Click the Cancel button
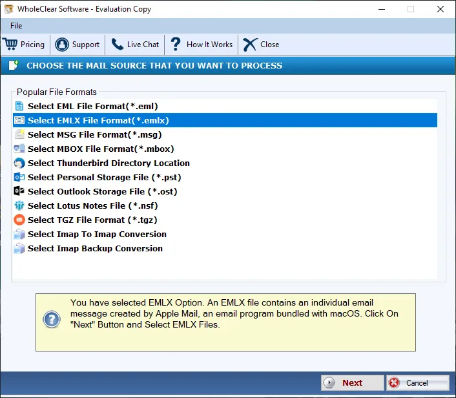 point(418,382)
